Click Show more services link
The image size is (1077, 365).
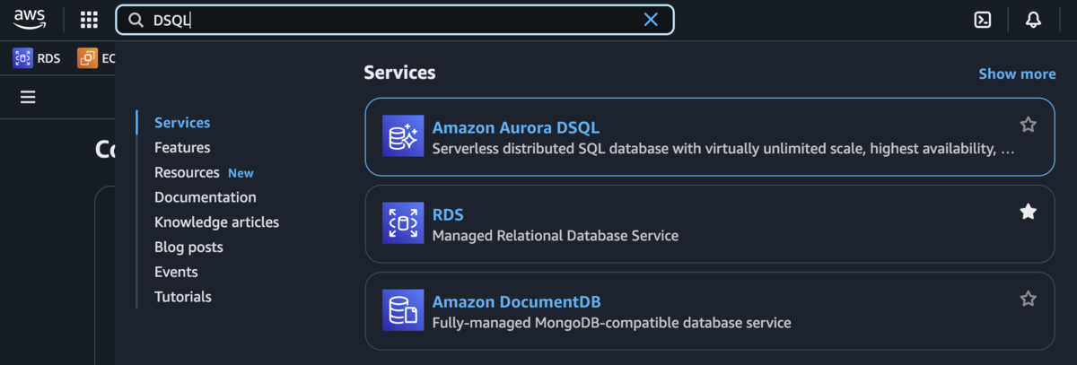[1017, 74]
